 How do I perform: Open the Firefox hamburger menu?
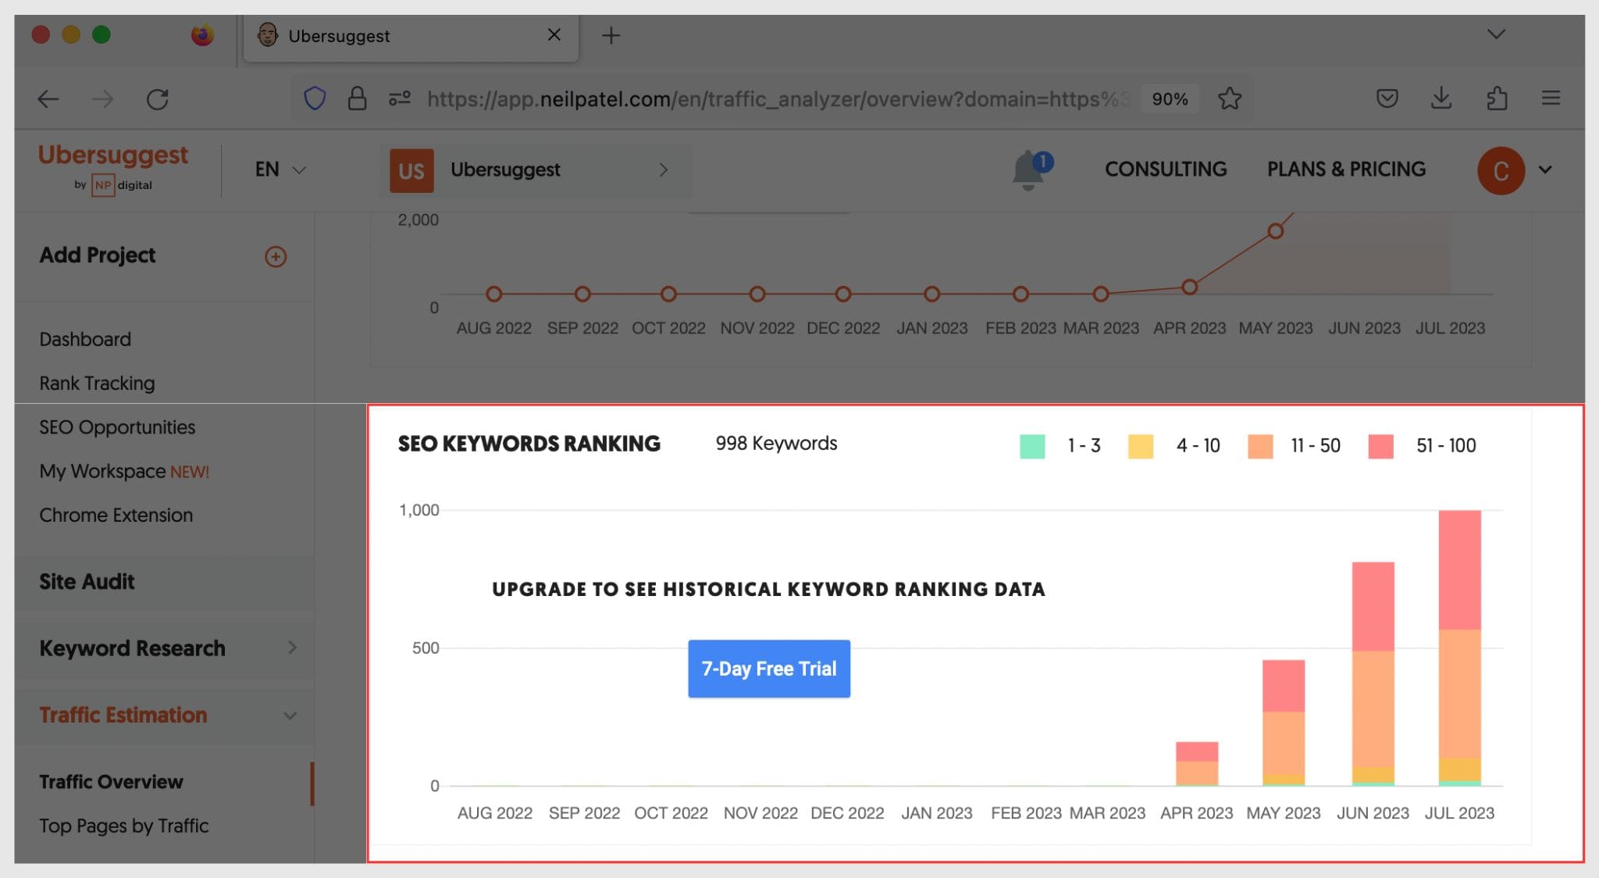click(x=1551, y=98)
